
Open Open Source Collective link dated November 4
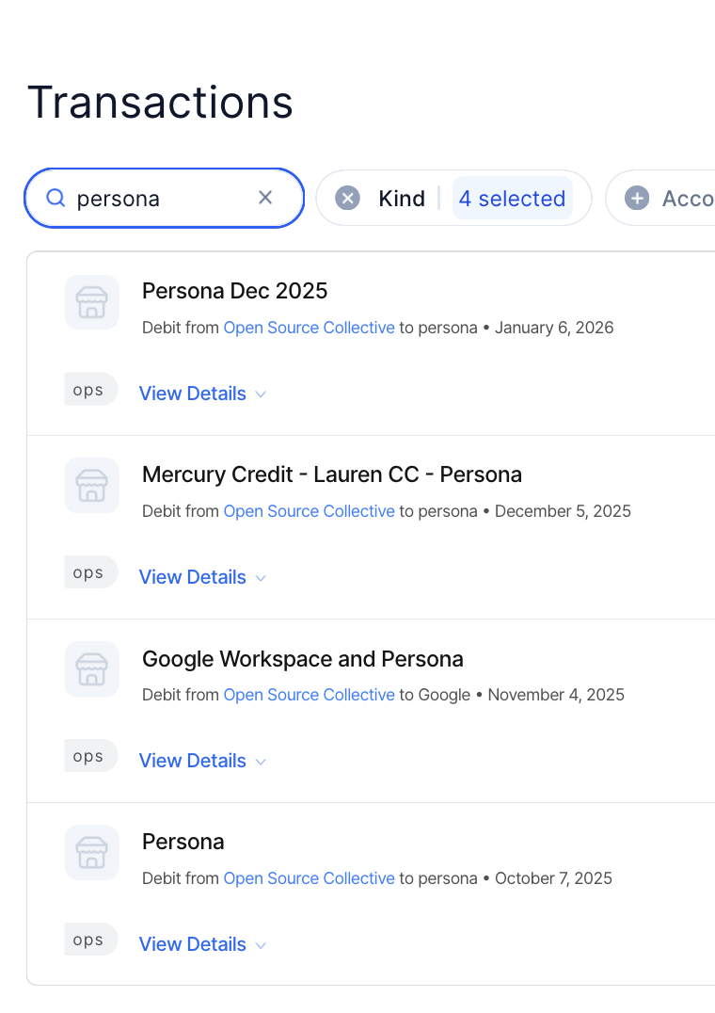[x=309, y=695]
